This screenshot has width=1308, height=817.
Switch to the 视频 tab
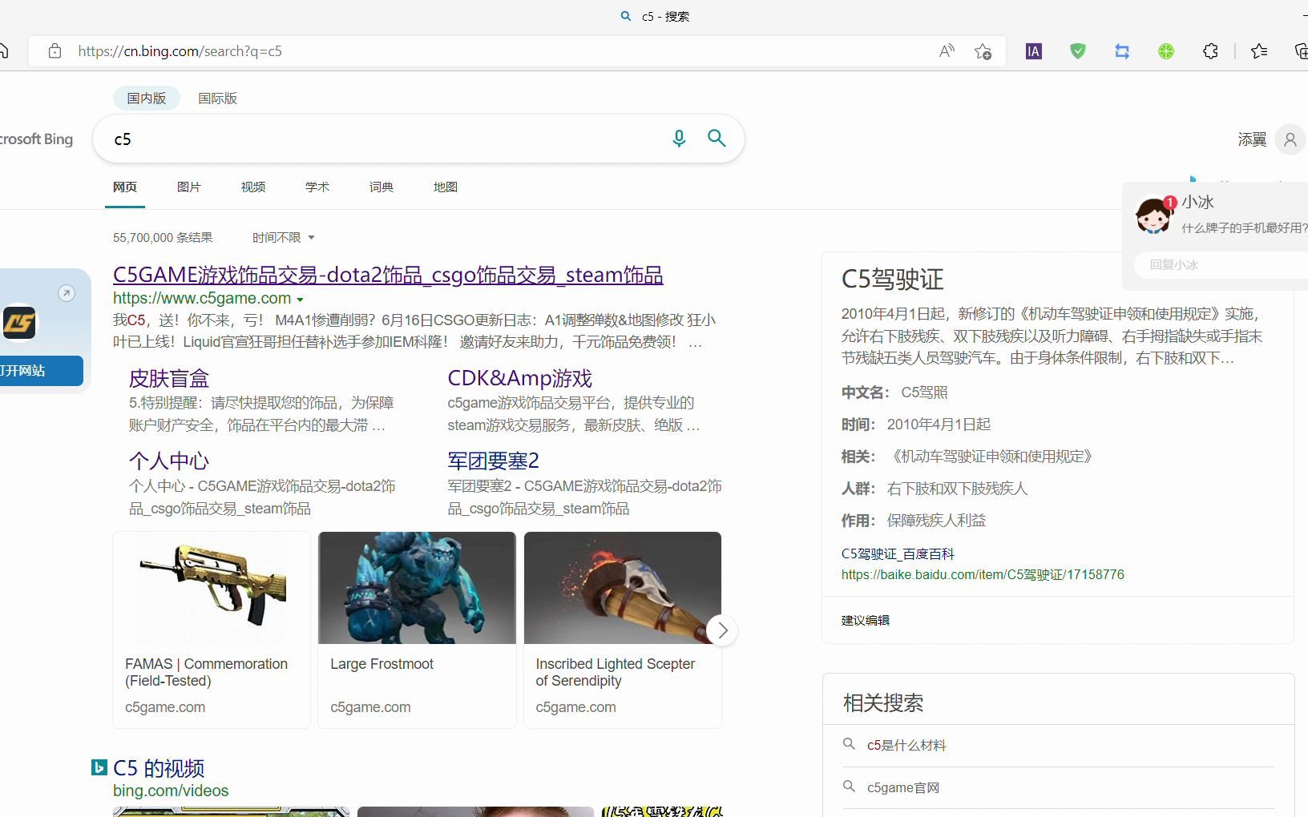tap(253, 187)
